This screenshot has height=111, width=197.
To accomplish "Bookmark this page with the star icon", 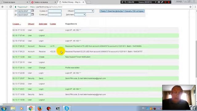I will pos(191,7).
